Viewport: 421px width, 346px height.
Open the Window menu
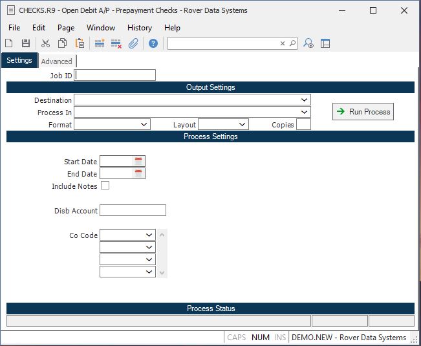(101, 28)
